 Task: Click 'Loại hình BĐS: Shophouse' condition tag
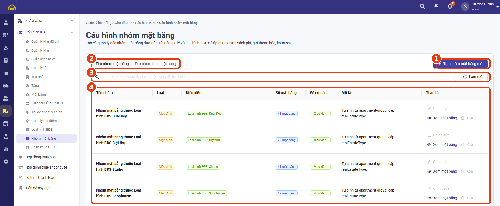[206, 193]
